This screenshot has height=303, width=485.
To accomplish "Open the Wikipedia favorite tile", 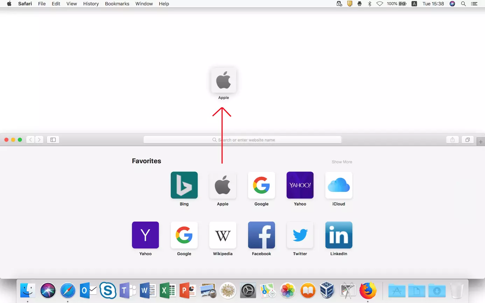I will (223, 235).
